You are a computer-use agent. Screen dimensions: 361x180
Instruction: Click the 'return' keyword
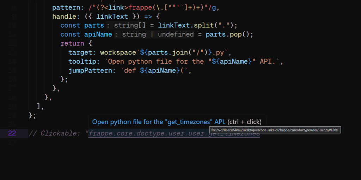coord(72,43)
